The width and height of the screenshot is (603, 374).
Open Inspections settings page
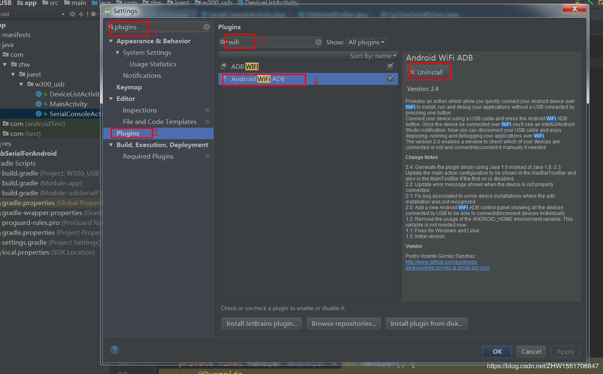[140, 110]
